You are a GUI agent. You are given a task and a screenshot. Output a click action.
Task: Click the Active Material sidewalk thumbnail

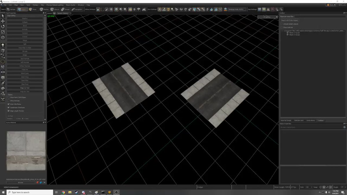pyautogui.click(x=26, y=151)
